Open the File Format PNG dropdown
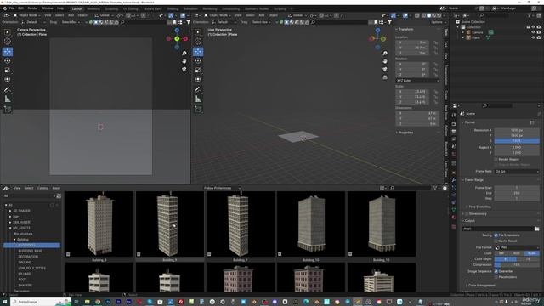The image size is (544, 306). (517, 247)
